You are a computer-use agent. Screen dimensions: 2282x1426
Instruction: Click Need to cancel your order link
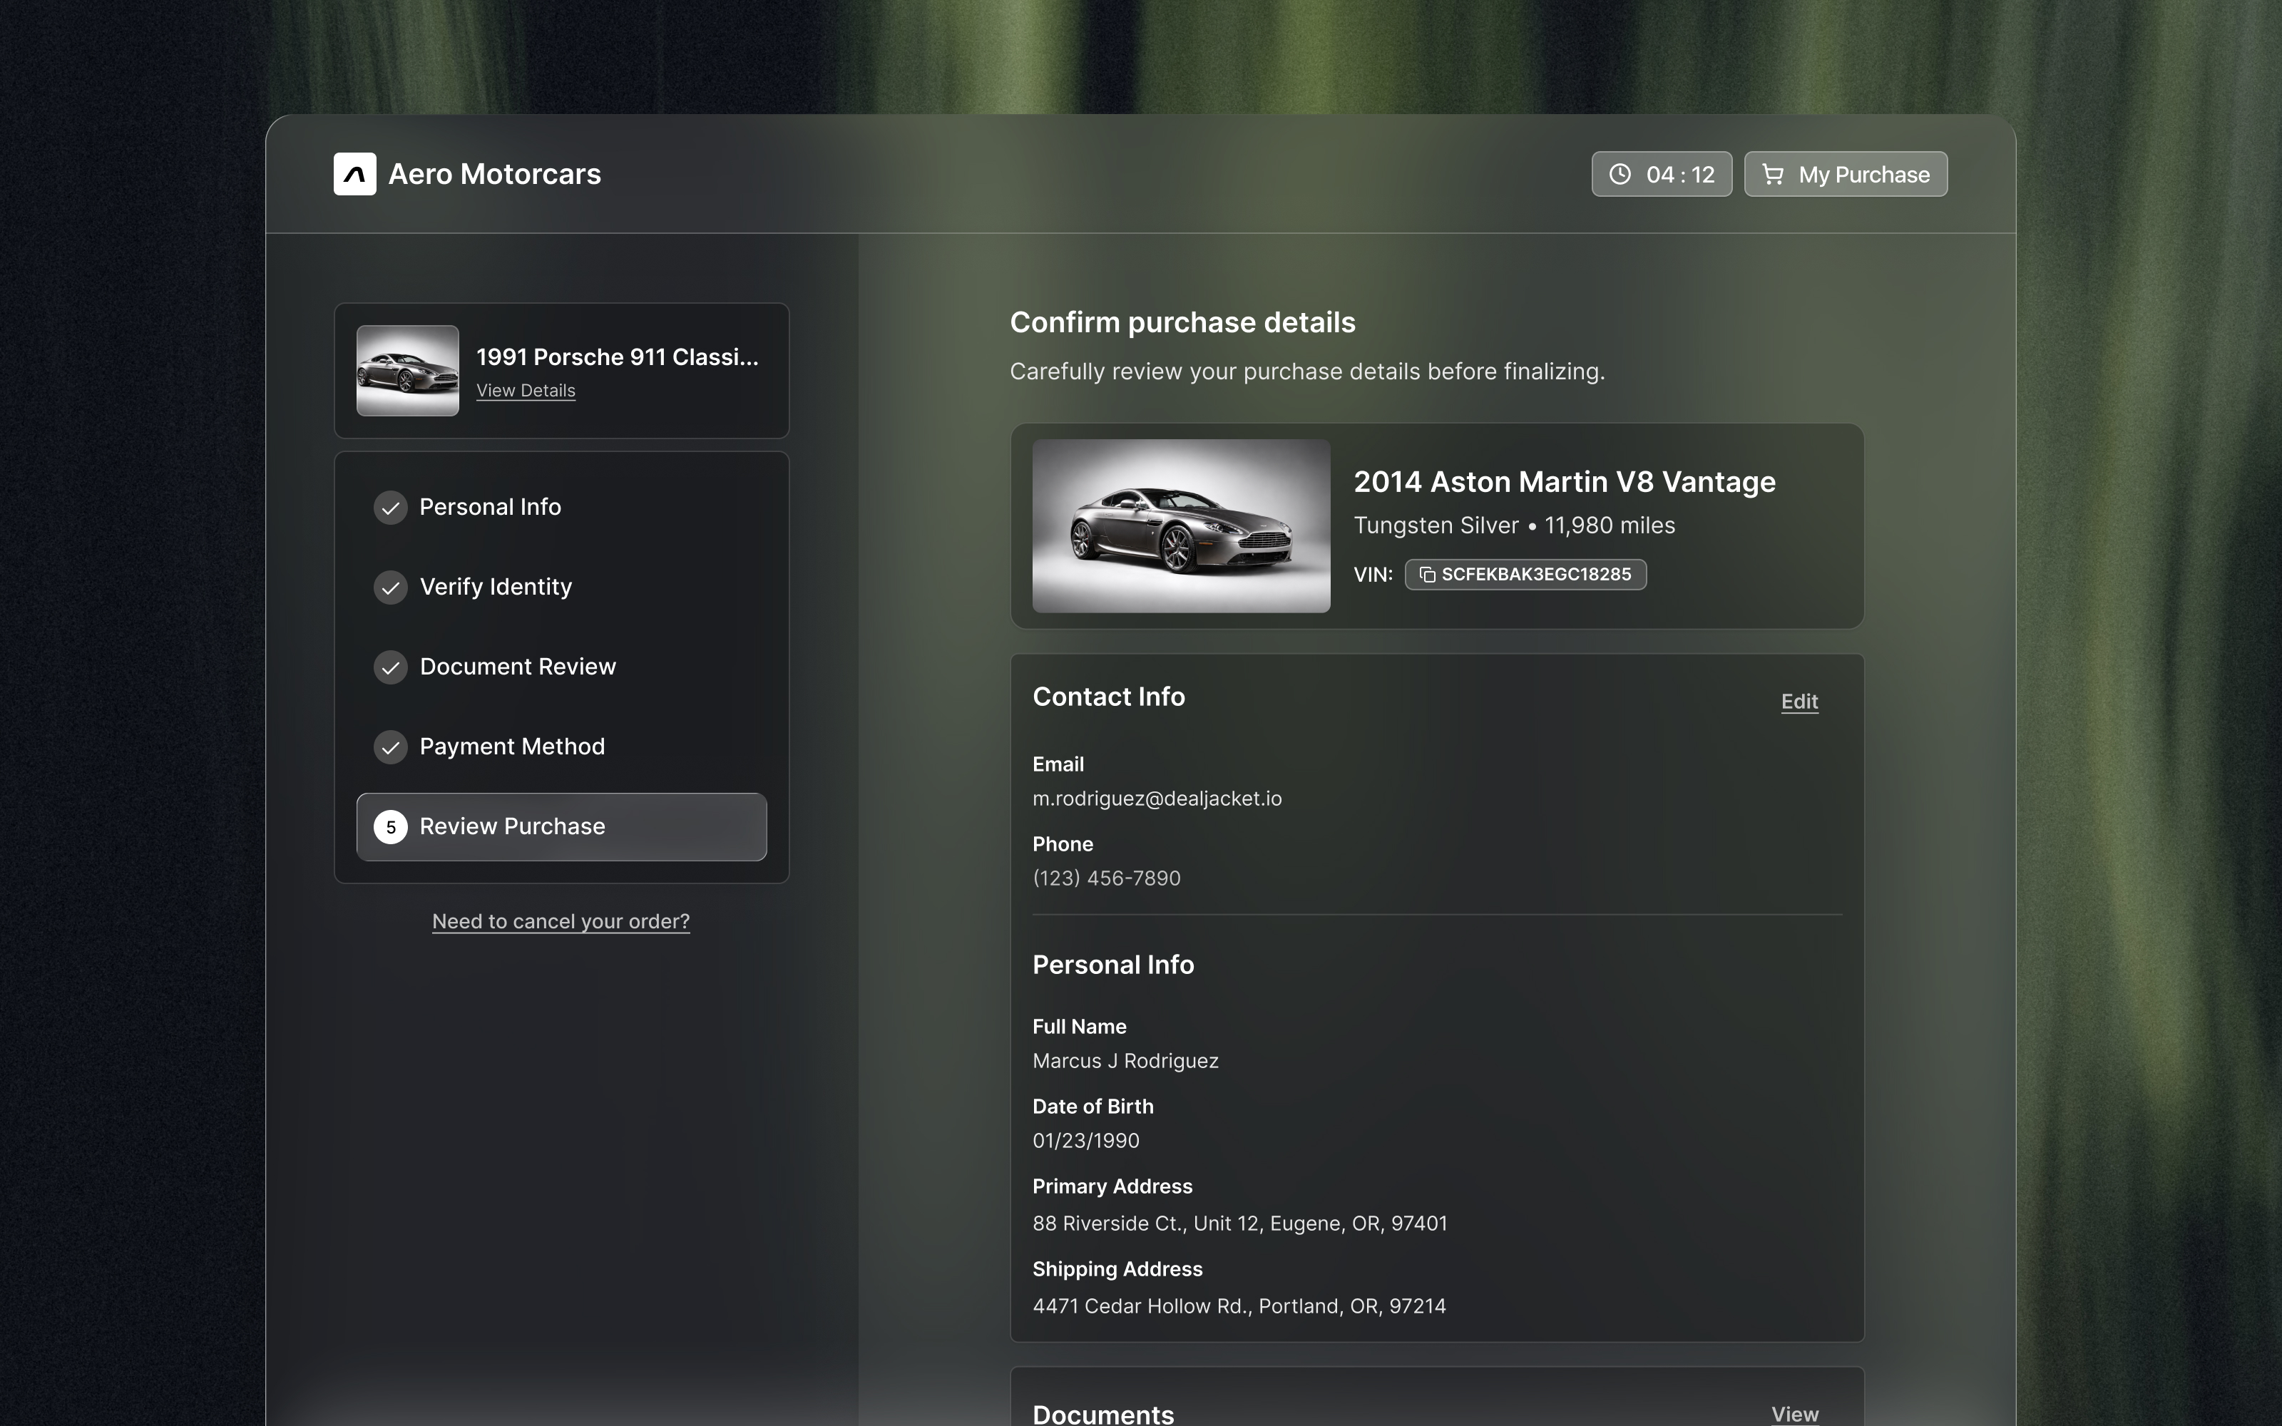coord(561,921)
